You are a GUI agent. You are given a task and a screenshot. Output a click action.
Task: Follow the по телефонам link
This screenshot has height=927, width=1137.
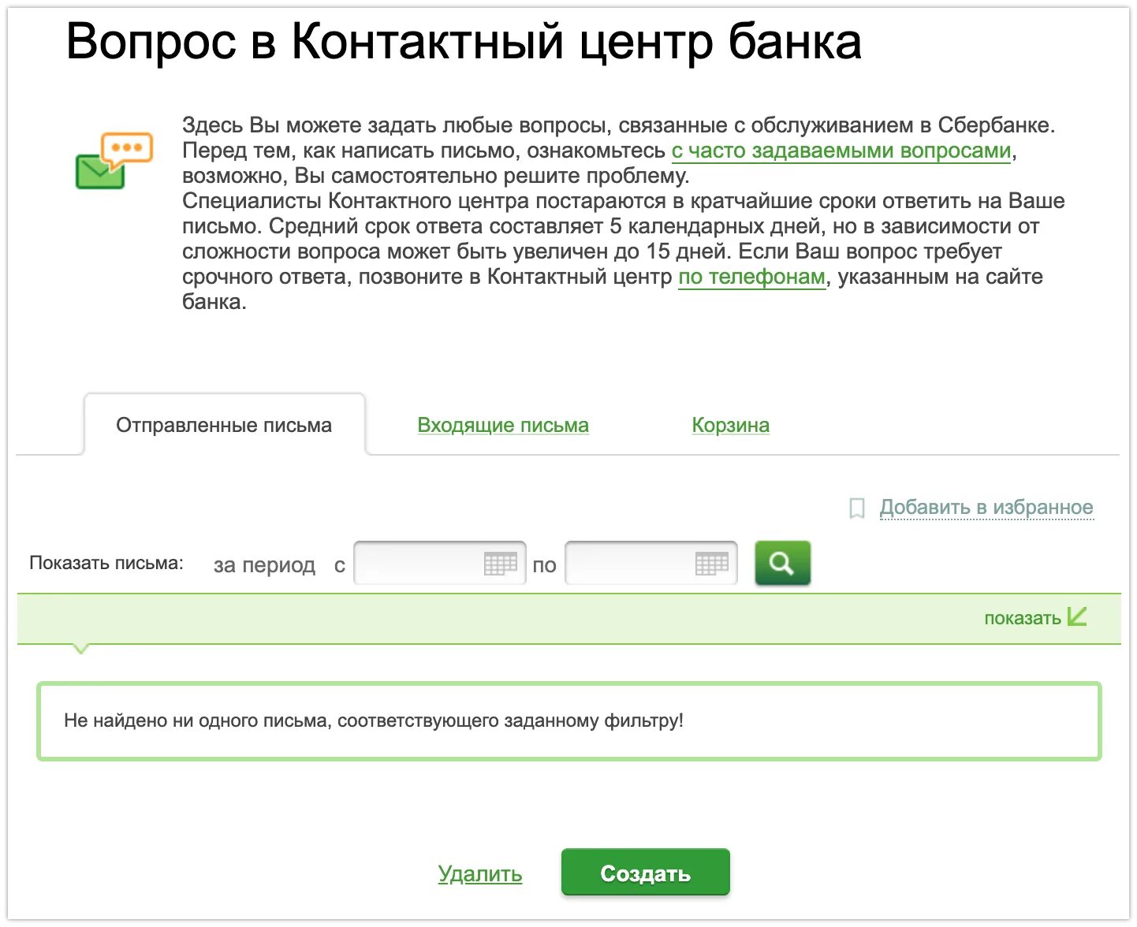tap(752, 277)
